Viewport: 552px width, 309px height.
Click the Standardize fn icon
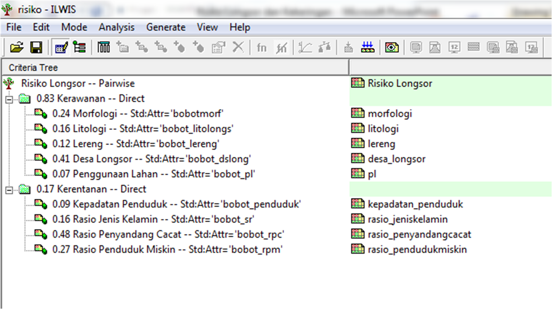coord(262,48)
